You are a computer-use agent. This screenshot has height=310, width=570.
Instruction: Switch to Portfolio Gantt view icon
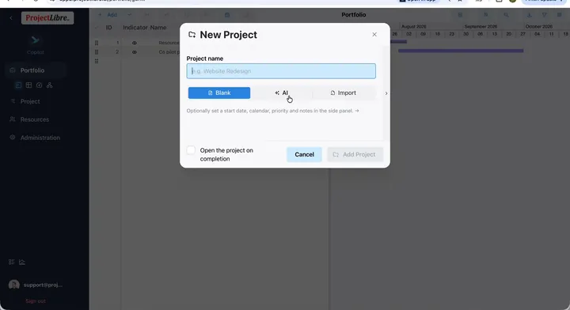tap(18, 85)
